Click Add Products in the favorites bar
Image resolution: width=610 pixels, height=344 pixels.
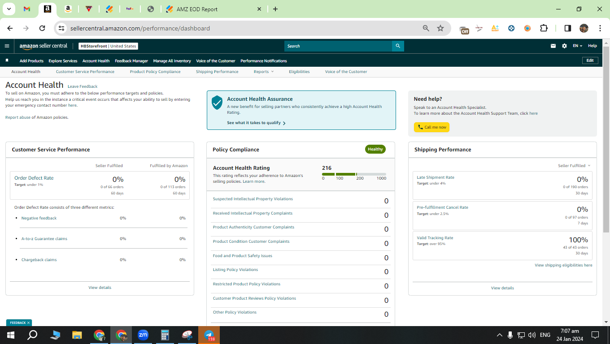click(x=31, y=61)
